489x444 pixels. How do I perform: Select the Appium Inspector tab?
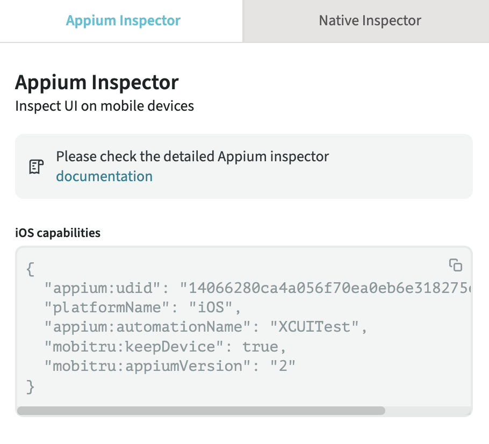[x=123, y=21]
